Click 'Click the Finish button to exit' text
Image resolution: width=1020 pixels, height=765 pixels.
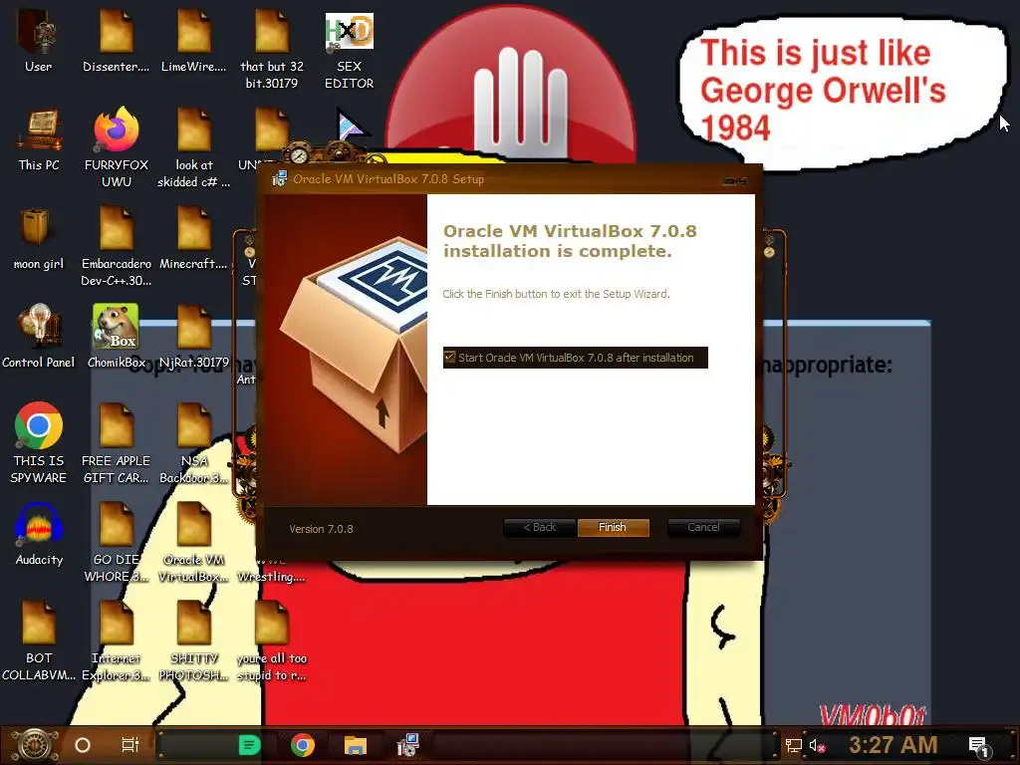556,294
